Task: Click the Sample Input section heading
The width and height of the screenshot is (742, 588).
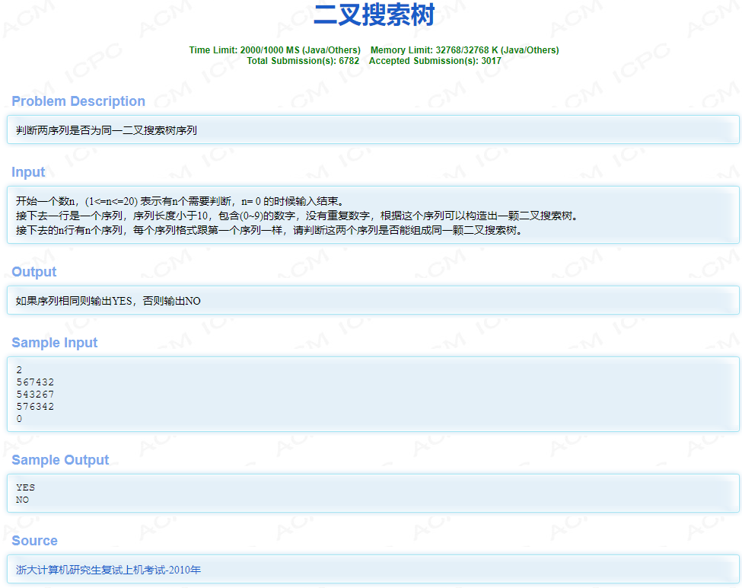Action: pyautogui.click(x=55, y=343)
